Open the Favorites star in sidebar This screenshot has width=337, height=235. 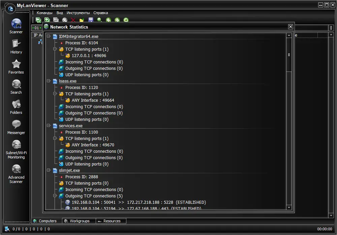16,66
